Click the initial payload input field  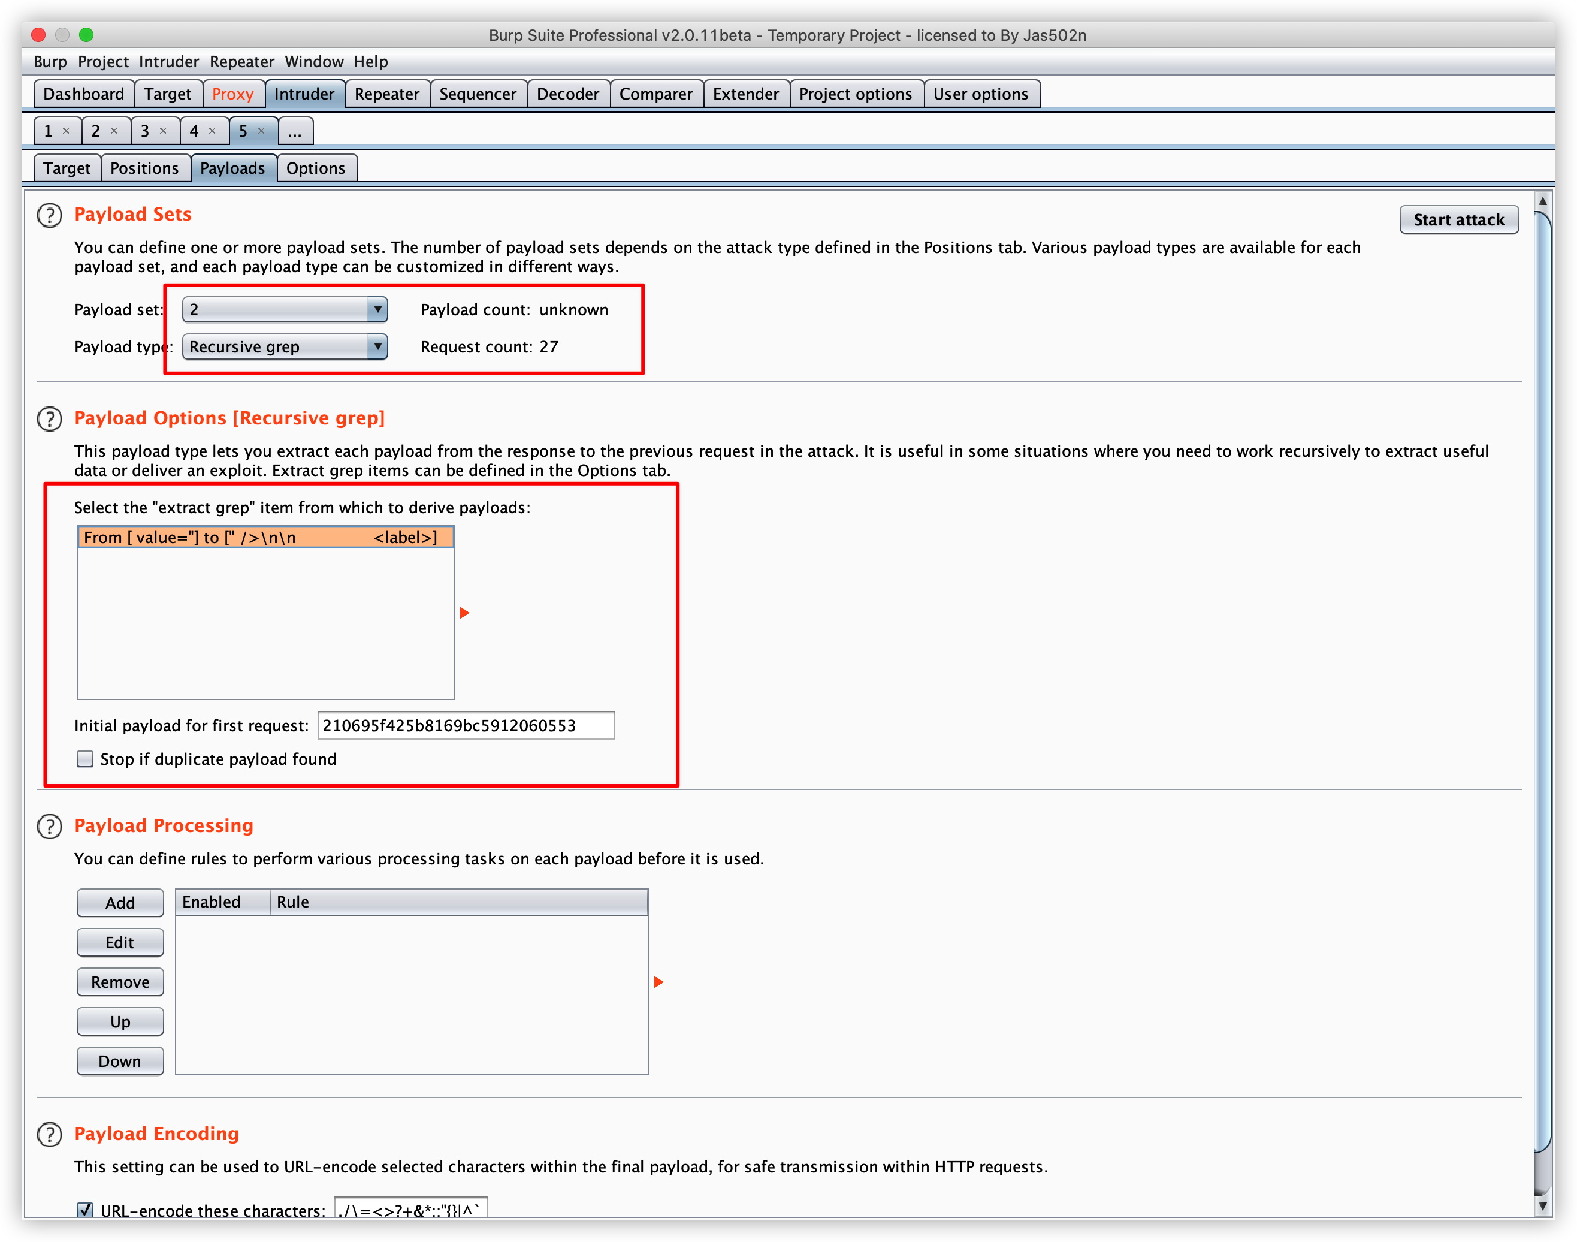click(465, 726)
